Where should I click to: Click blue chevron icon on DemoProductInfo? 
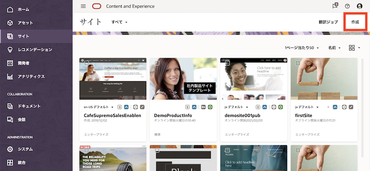point(194,107)
